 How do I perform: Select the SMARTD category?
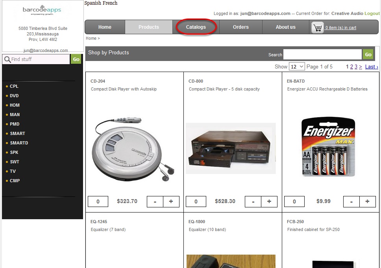(19, 143)
